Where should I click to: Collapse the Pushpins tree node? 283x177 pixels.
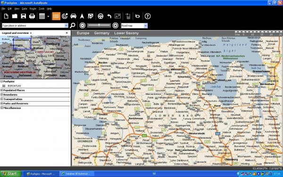(x=1, y=82)
